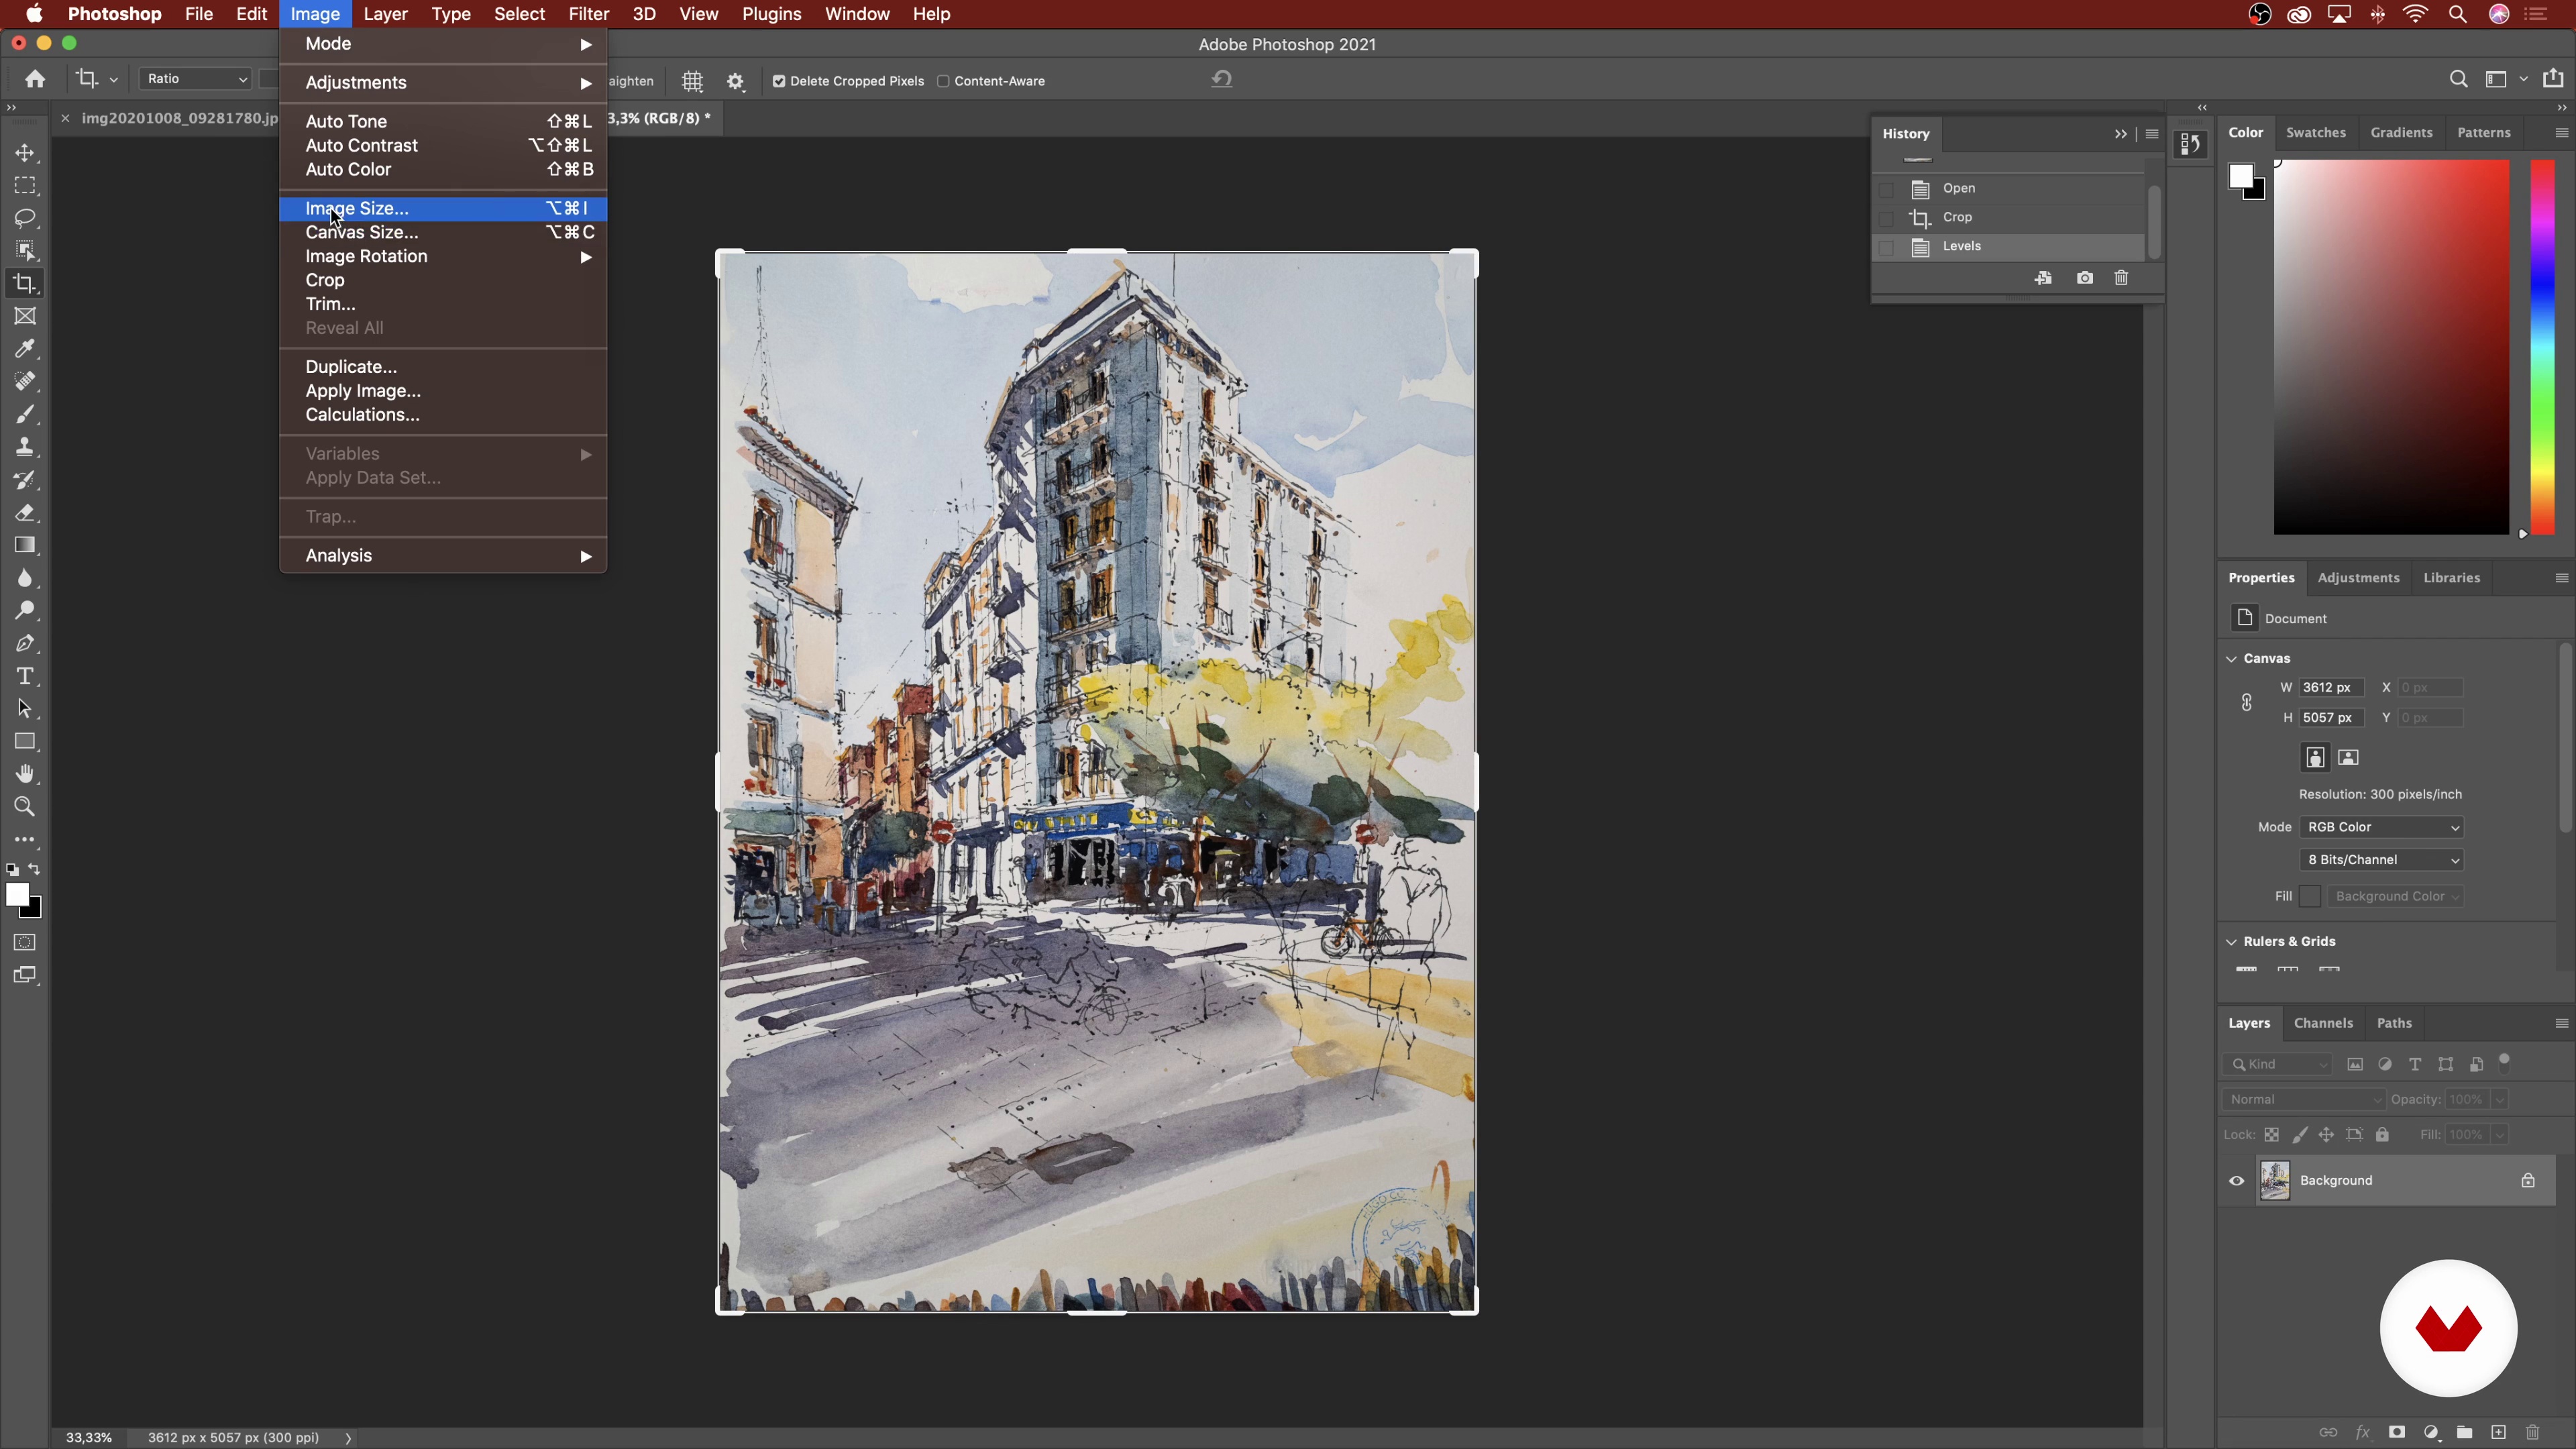Select the History Brush tool
This screenshot has height=1449, width=2576.
[25, 480]
